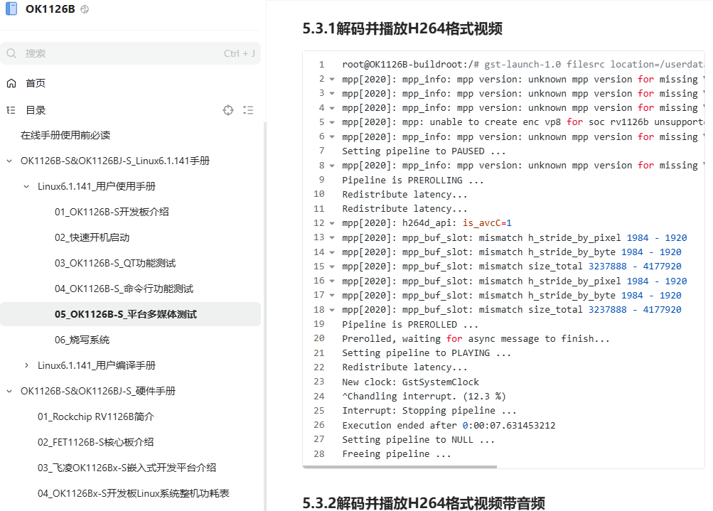Click the circular status icon after OK1126B title
The image size is (713, 511).
85,9
